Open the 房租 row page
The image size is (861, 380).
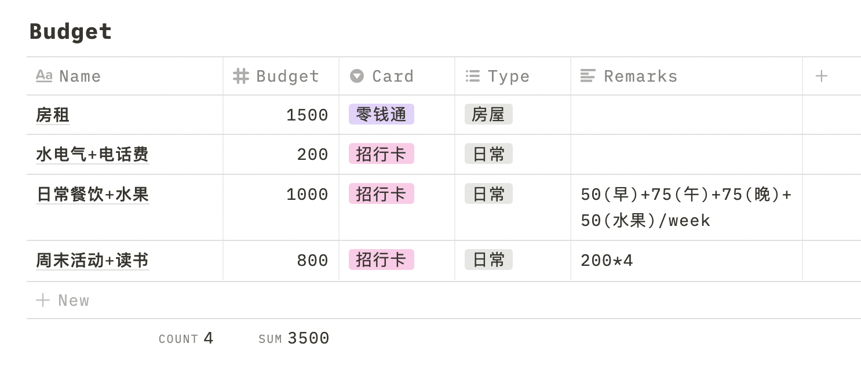coord(53,115)
